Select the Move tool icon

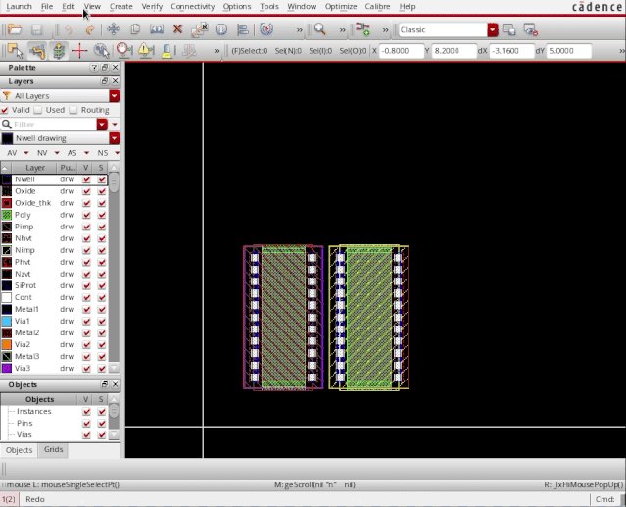pyautogui.click(x=115, y=29)
